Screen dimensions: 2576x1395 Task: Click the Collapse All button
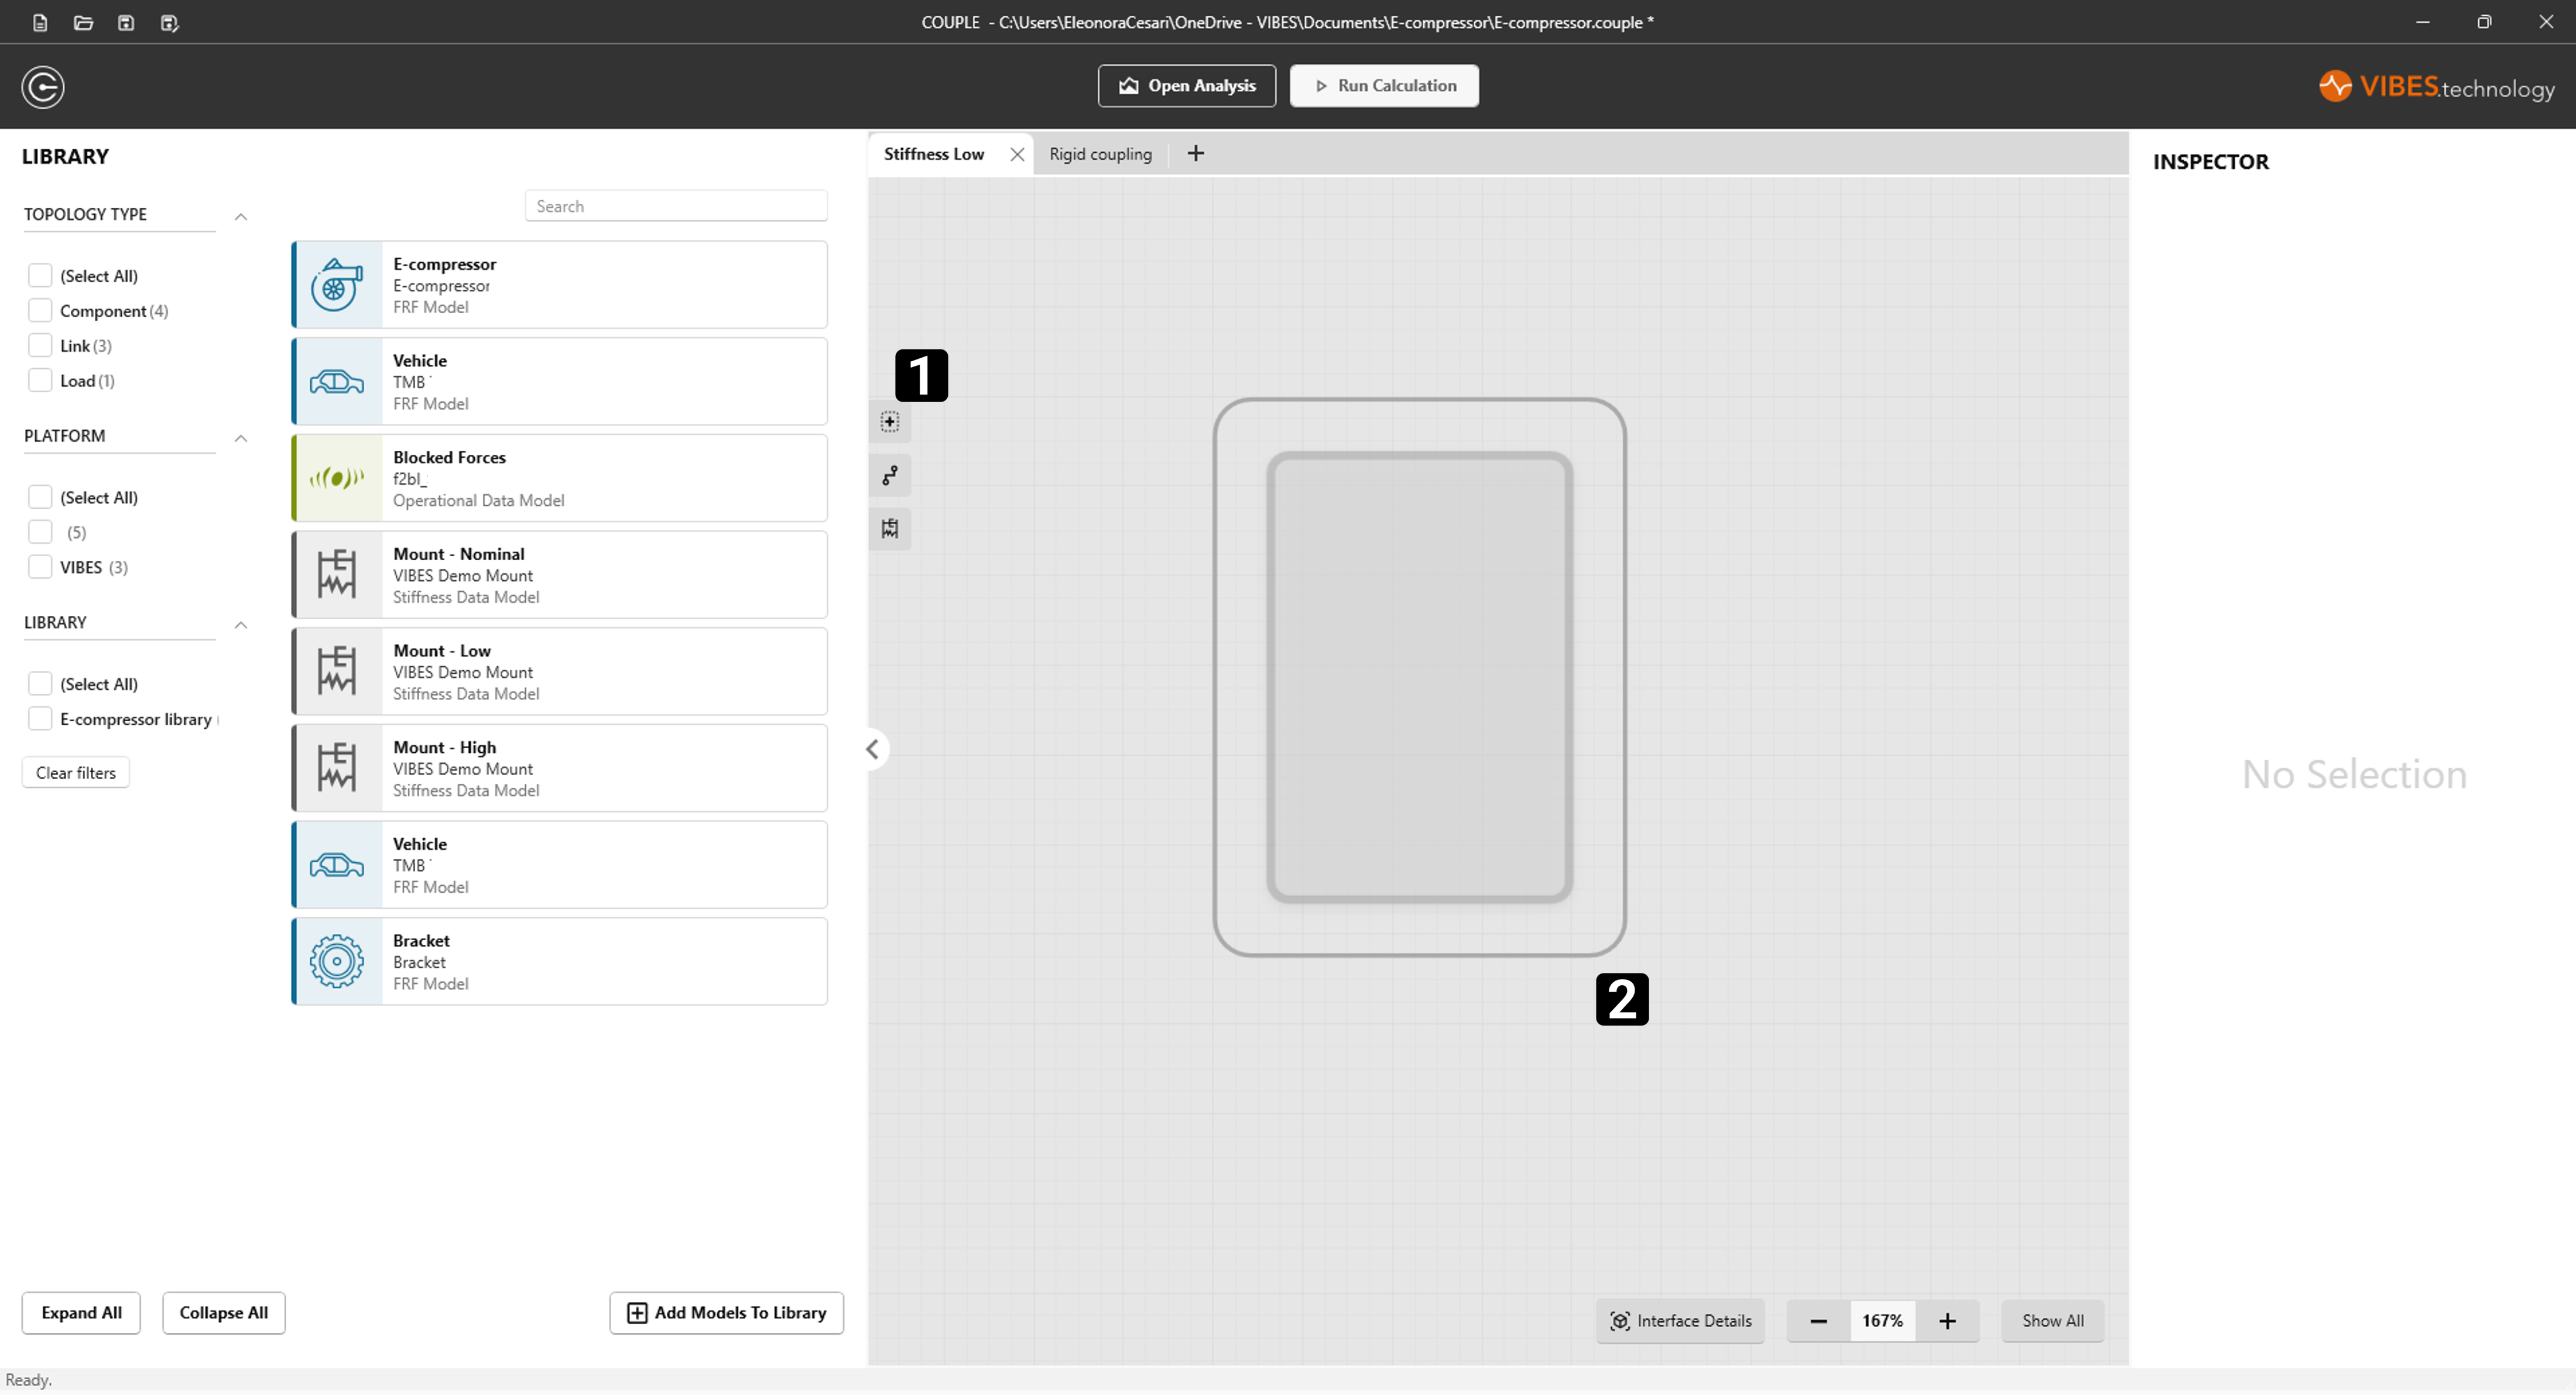point(224,1313)
